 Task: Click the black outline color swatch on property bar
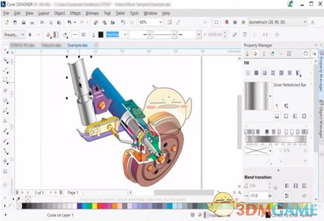click(101, 35)
